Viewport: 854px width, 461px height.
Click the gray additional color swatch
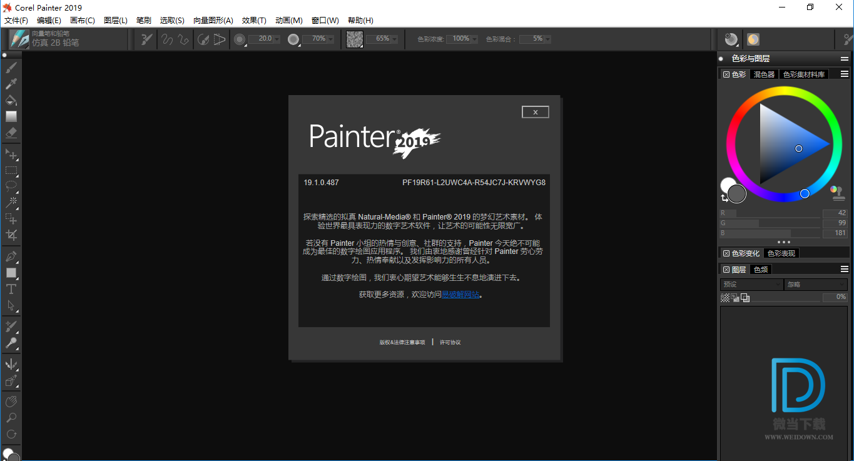pyautogui.click(x=737, y=194)
